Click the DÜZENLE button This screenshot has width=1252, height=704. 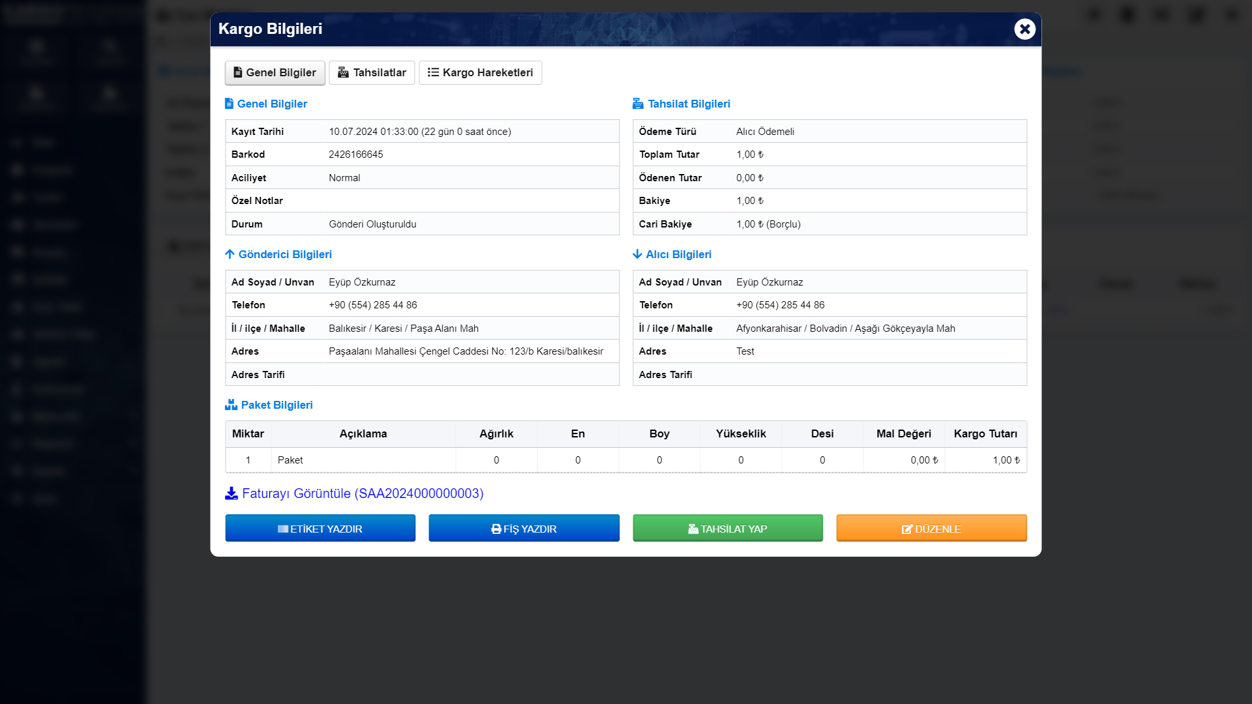click(931, 528)
